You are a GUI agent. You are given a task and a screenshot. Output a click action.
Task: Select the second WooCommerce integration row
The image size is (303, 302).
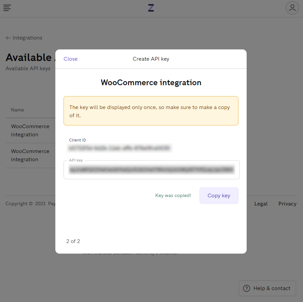[30, 155]
